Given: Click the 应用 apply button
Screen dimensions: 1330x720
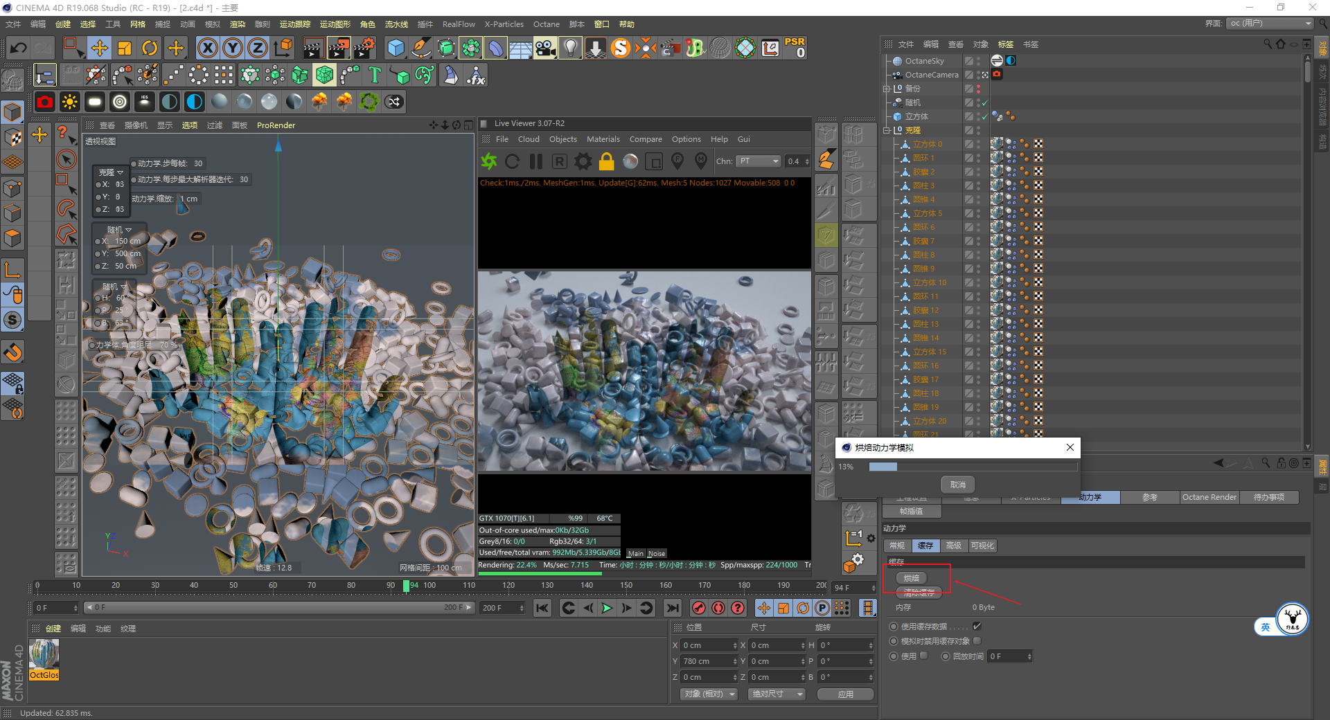Looking at the screenshot, I should tap(845, 694).
